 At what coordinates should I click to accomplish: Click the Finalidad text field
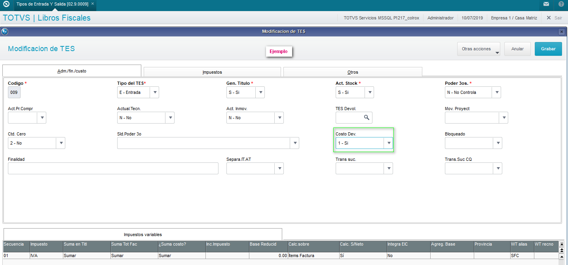113,168
